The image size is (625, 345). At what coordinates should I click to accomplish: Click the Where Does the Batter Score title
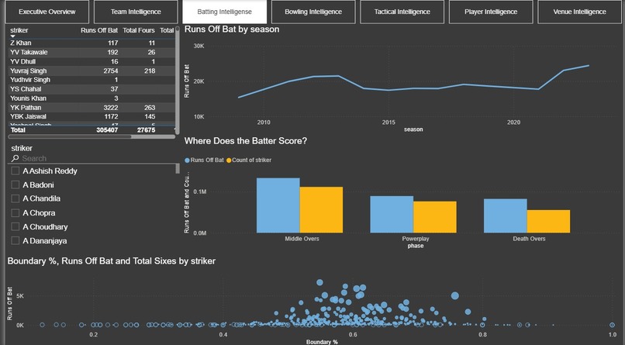tap(246, 141)
